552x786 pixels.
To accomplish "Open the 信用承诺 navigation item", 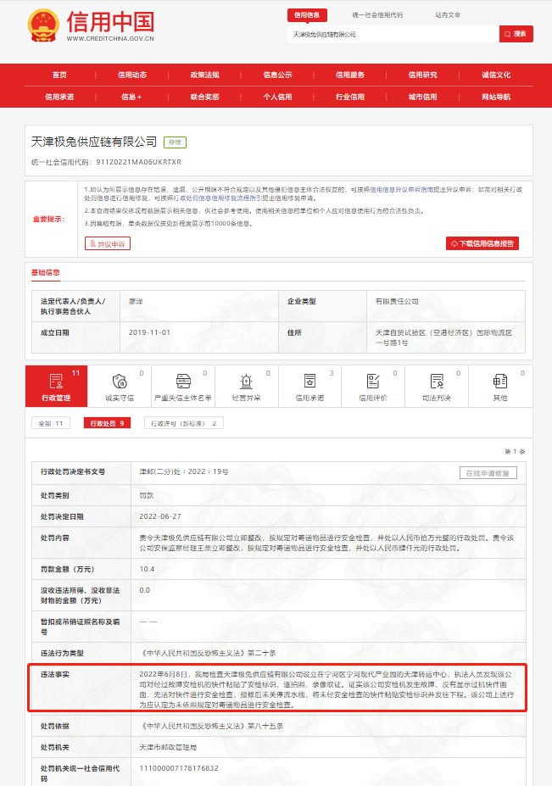I will [59, 97].
